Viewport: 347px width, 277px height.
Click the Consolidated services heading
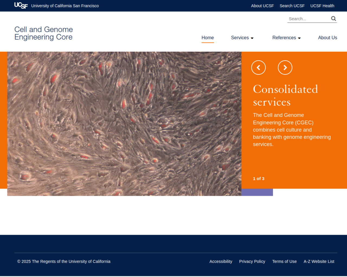[285, 95]
